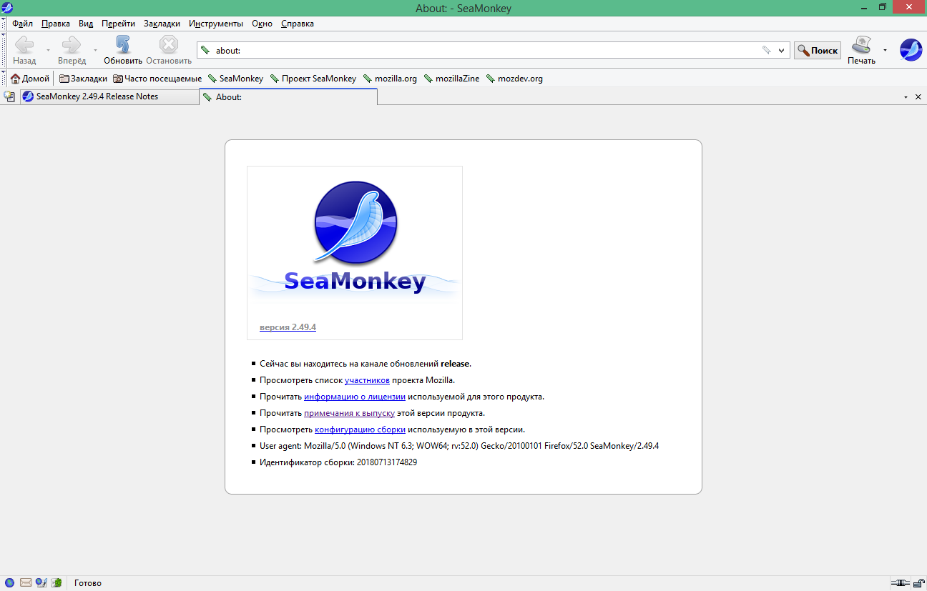Collapse the navigation toolbar grippy

tap(4, 49)
